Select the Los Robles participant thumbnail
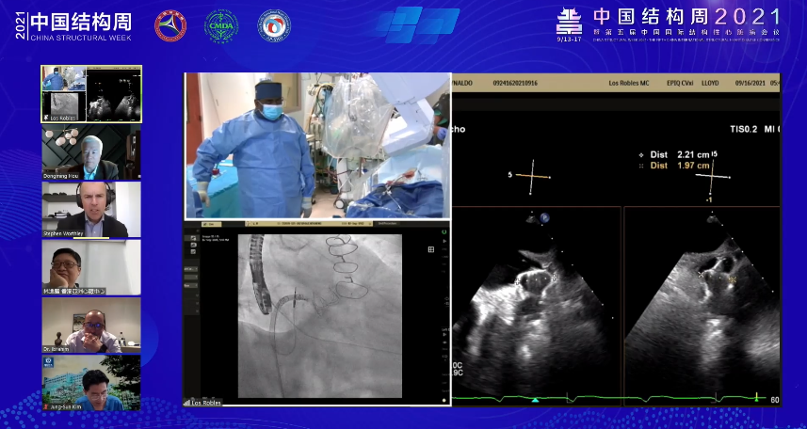 click(91, 93)
